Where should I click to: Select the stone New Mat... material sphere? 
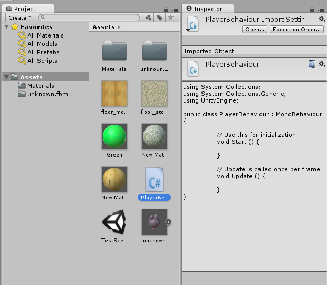pos(155,136)
